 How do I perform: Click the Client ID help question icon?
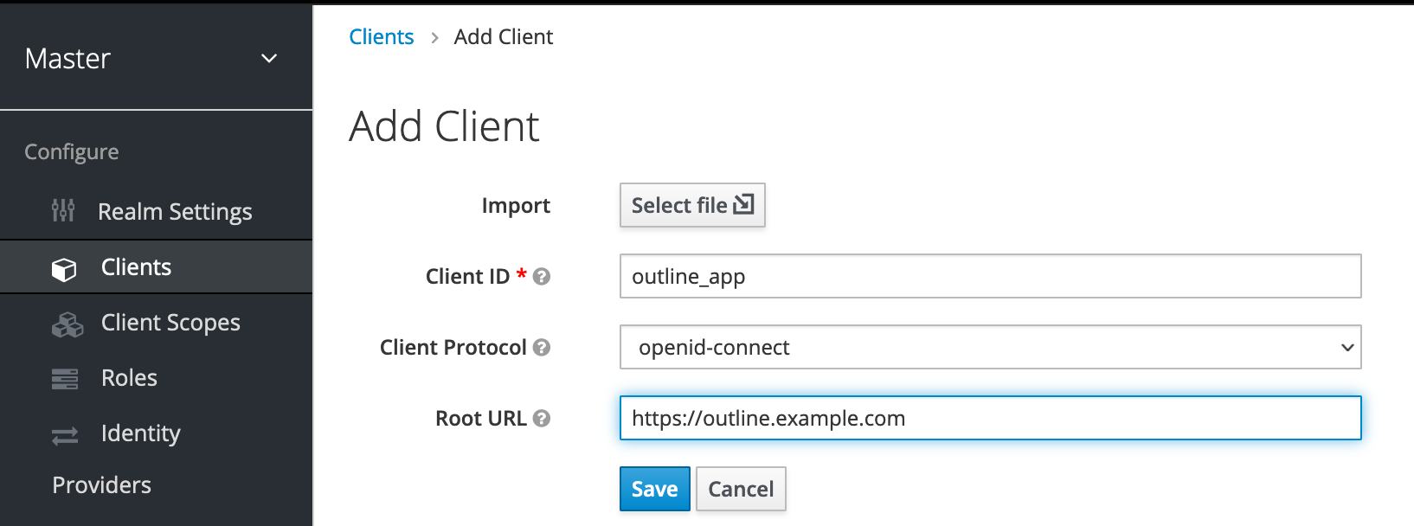click(x=542, y=276)
